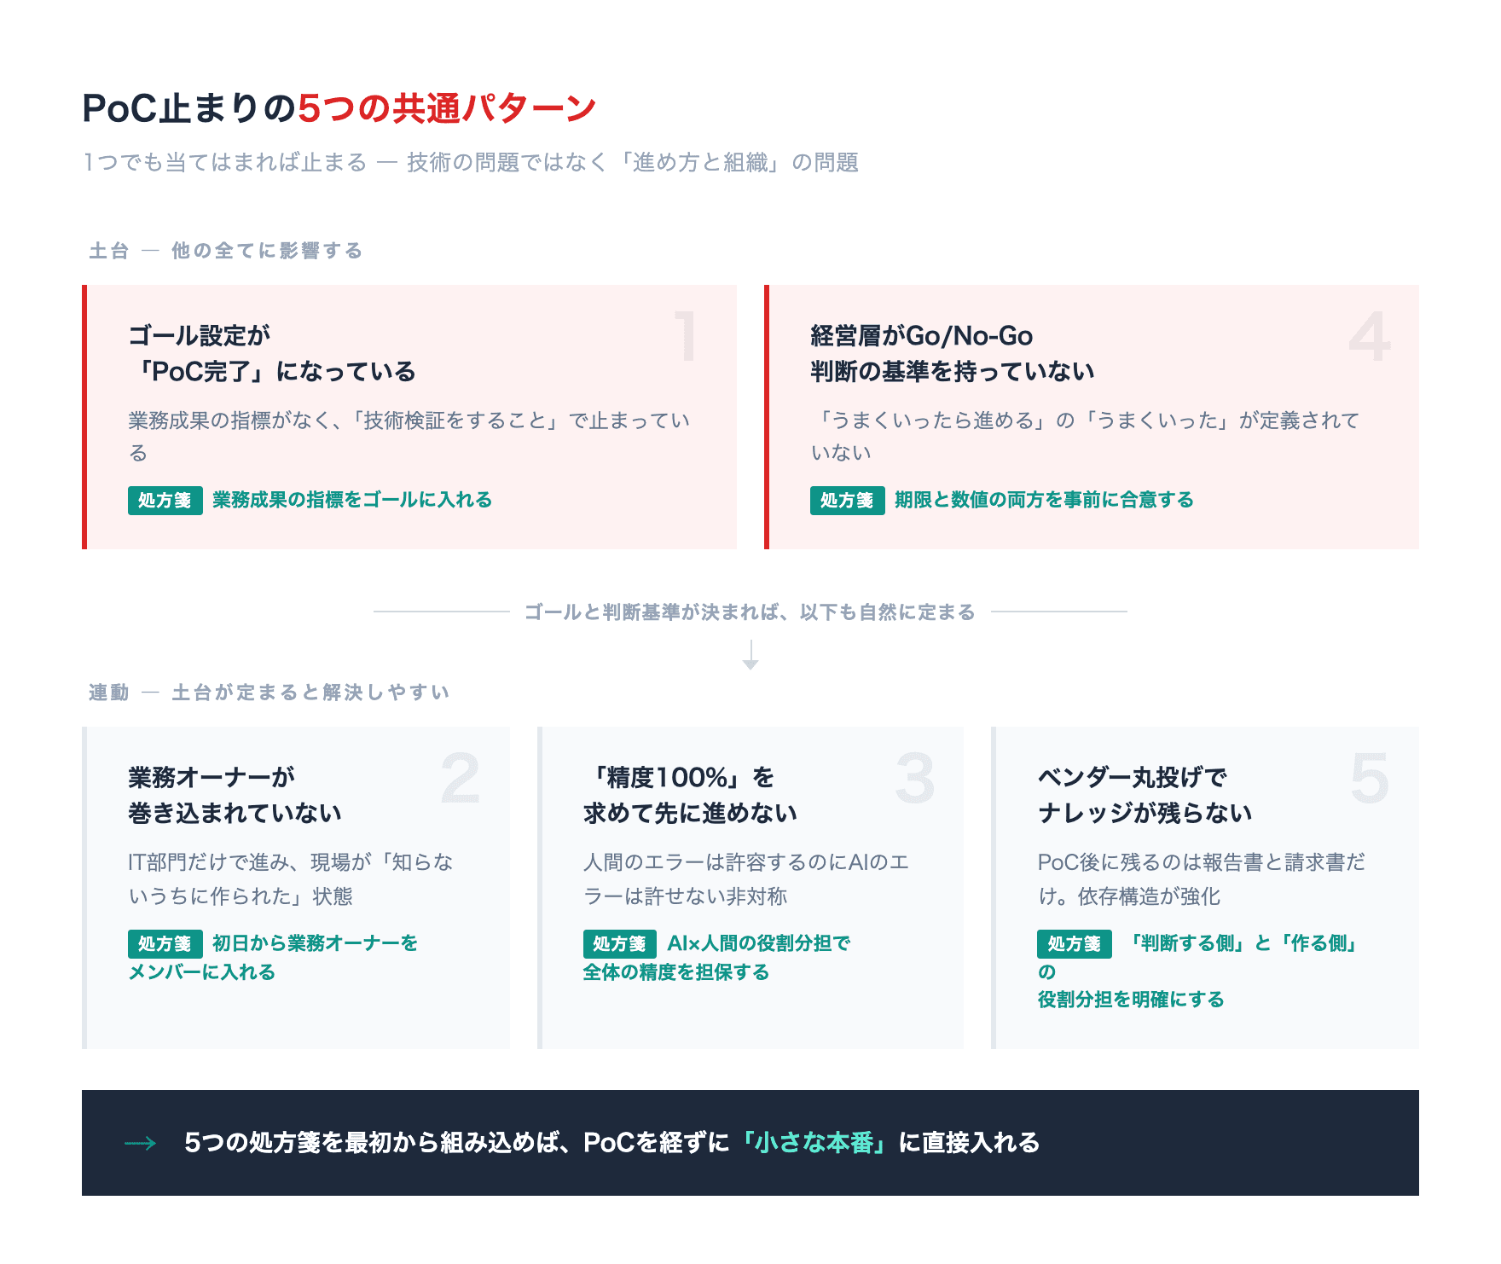Select the 処方箋 badge on card 1
Screen dimensions: 1501x1264
click(165, 500)
